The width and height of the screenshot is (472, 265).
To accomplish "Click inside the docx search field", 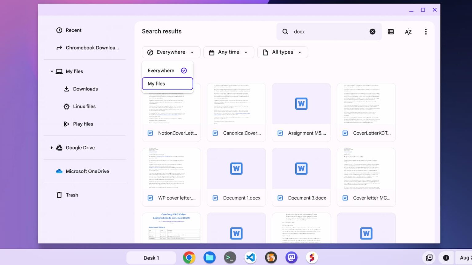I will (x=329, y=32).
